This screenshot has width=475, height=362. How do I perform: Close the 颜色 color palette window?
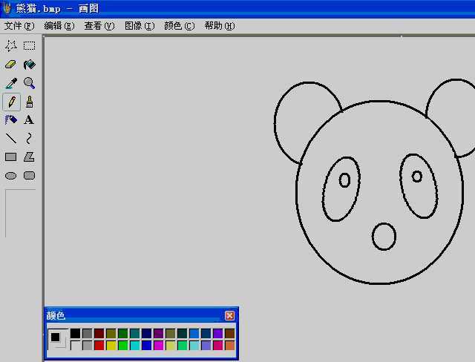coord(229,316)
